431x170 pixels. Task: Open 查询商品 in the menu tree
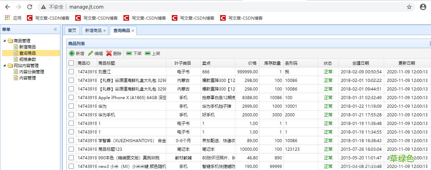(28, 53)
